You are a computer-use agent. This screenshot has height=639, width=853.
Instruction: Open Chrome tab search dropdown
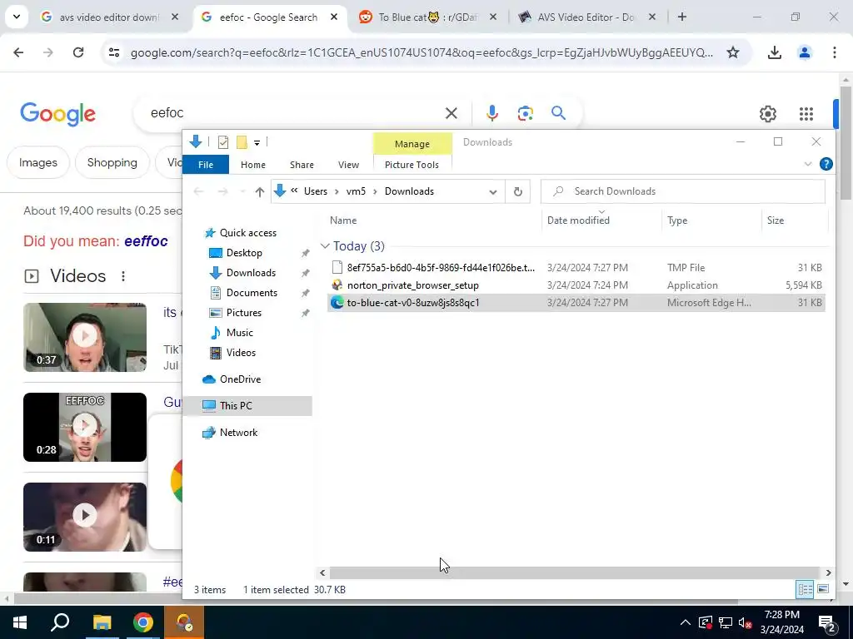pyautogui.click(x=17, y=17)
